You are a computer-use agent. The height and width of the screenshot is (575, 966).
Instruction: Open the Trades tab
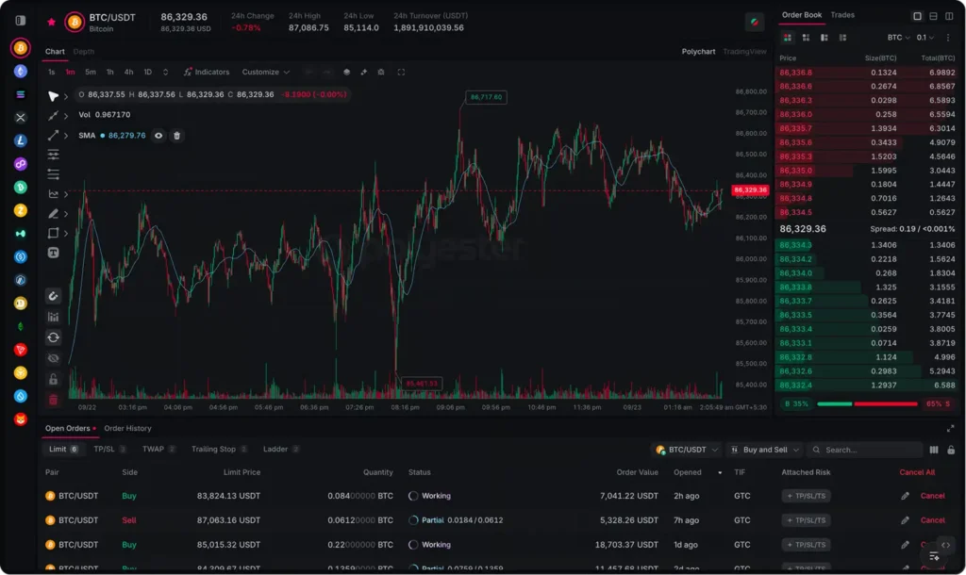(842, 15)
